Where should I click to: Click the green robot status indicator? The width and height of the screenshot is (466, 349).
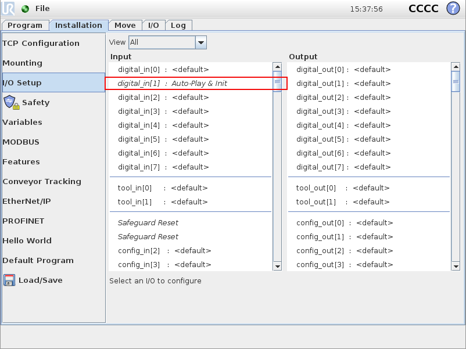click(24, 9)
